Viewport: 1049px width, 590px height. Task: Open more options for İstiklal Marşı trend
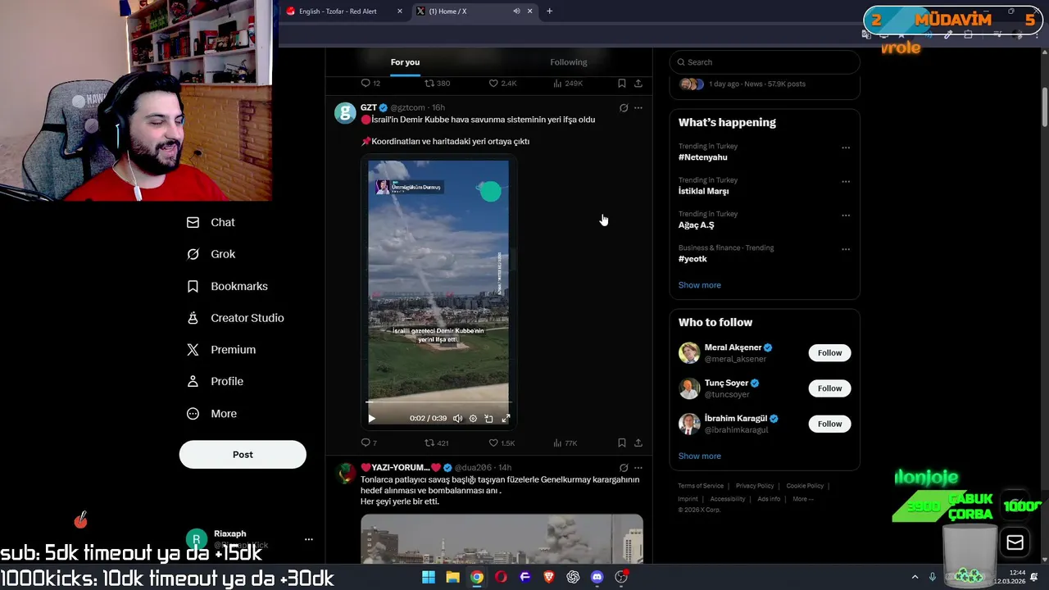click(x=846, y=181)
